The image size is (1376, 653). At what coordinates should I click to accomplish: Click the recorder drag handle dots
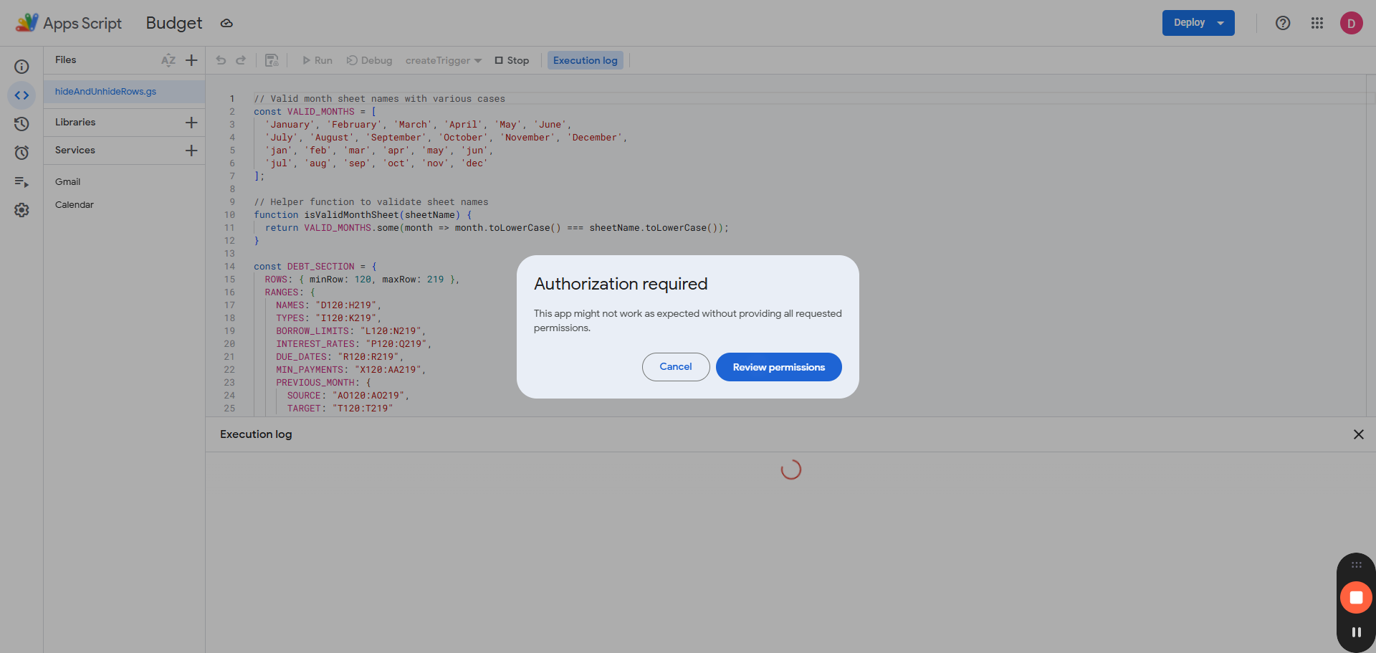[1356, 565]
